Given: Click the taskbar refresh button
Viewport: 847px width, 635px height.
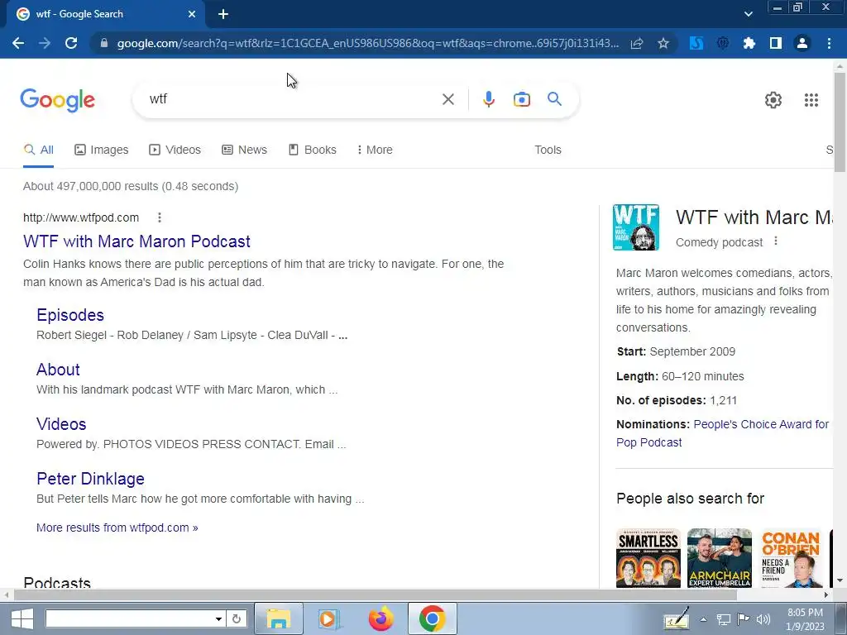Looking at the screenshot, I should [236, 618].
